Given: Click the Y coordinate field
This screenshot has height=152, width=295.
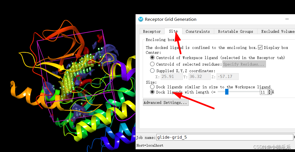Looking at the screenshot, I should [x=199, y=77].
